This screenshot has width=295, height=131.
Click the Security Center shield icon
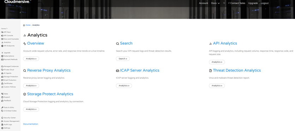pyautogui.click(x=2, y=118)
